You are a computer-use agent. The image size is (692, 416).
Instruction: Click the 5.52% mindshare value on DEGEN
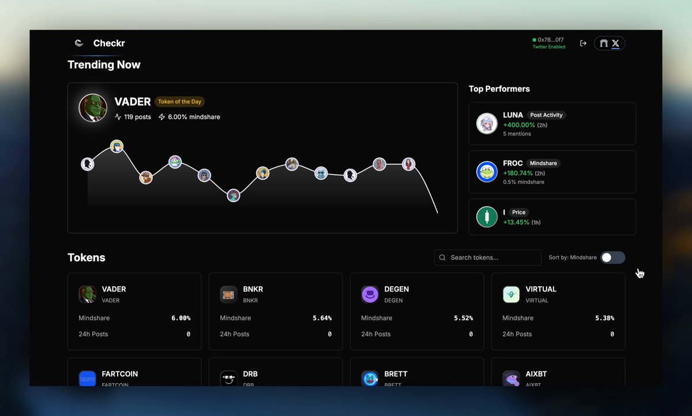point(464,318)
